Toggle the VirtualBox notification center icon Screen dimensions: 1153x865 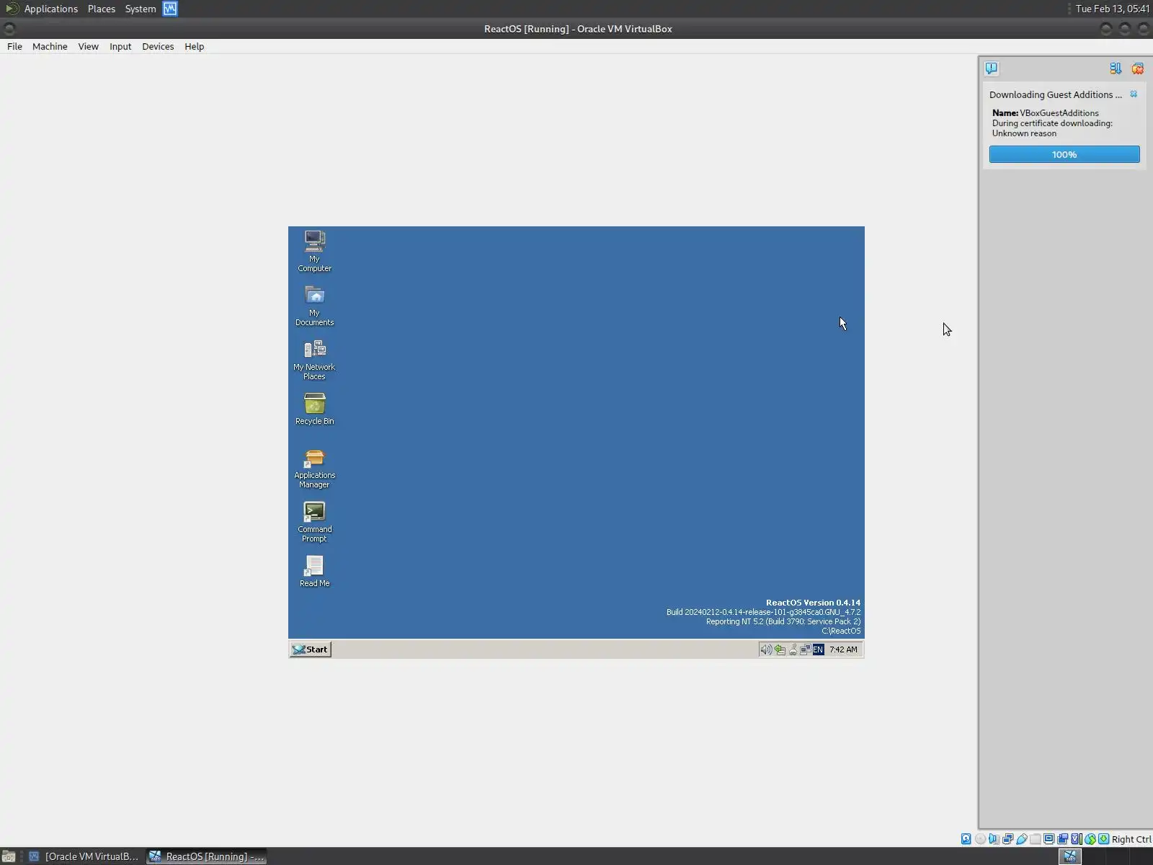[x=992, y=68]
